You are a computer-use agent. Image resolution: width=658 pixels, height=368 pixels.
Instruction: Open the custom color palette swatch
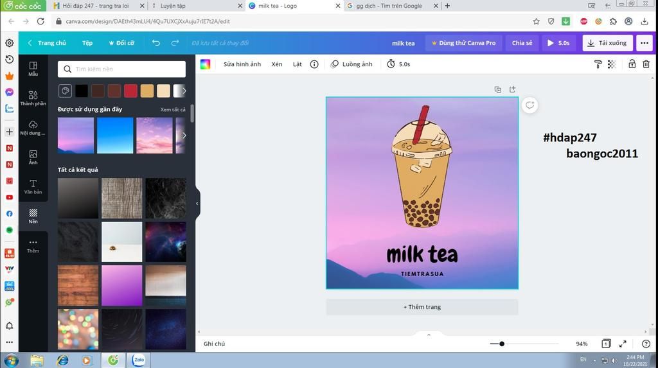65,91
